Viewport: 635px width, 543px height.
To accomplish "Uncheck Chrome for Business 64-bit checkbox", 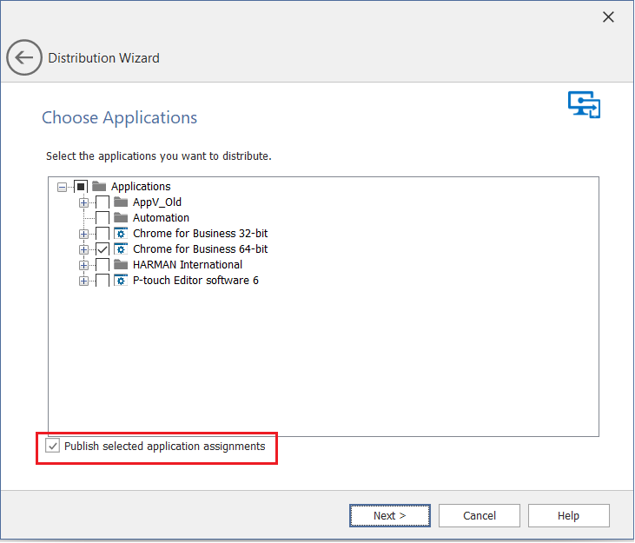I will (103, 249).
